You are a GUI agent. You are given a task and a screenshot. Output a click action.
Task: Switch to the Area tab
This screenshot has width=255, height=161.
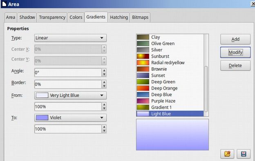coord(11,17)
